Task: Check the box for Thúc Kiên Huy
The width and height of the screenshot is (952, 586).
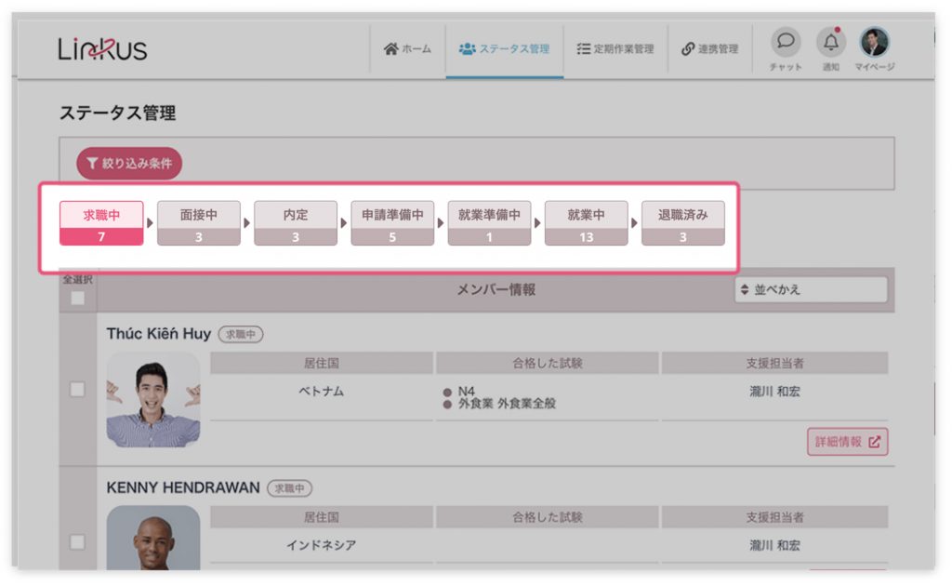Action: pos(77,390)
